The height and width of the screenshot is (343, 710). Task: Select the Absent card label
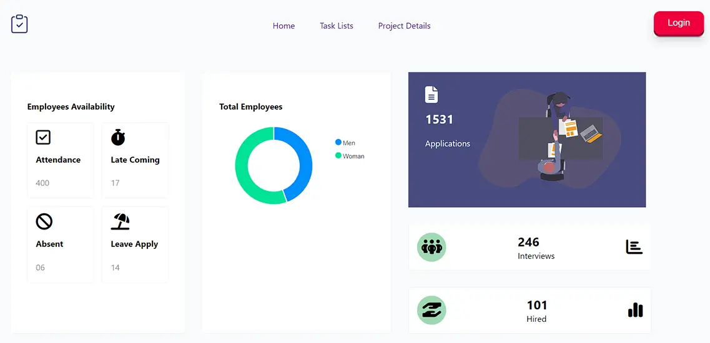pos(49,244)
